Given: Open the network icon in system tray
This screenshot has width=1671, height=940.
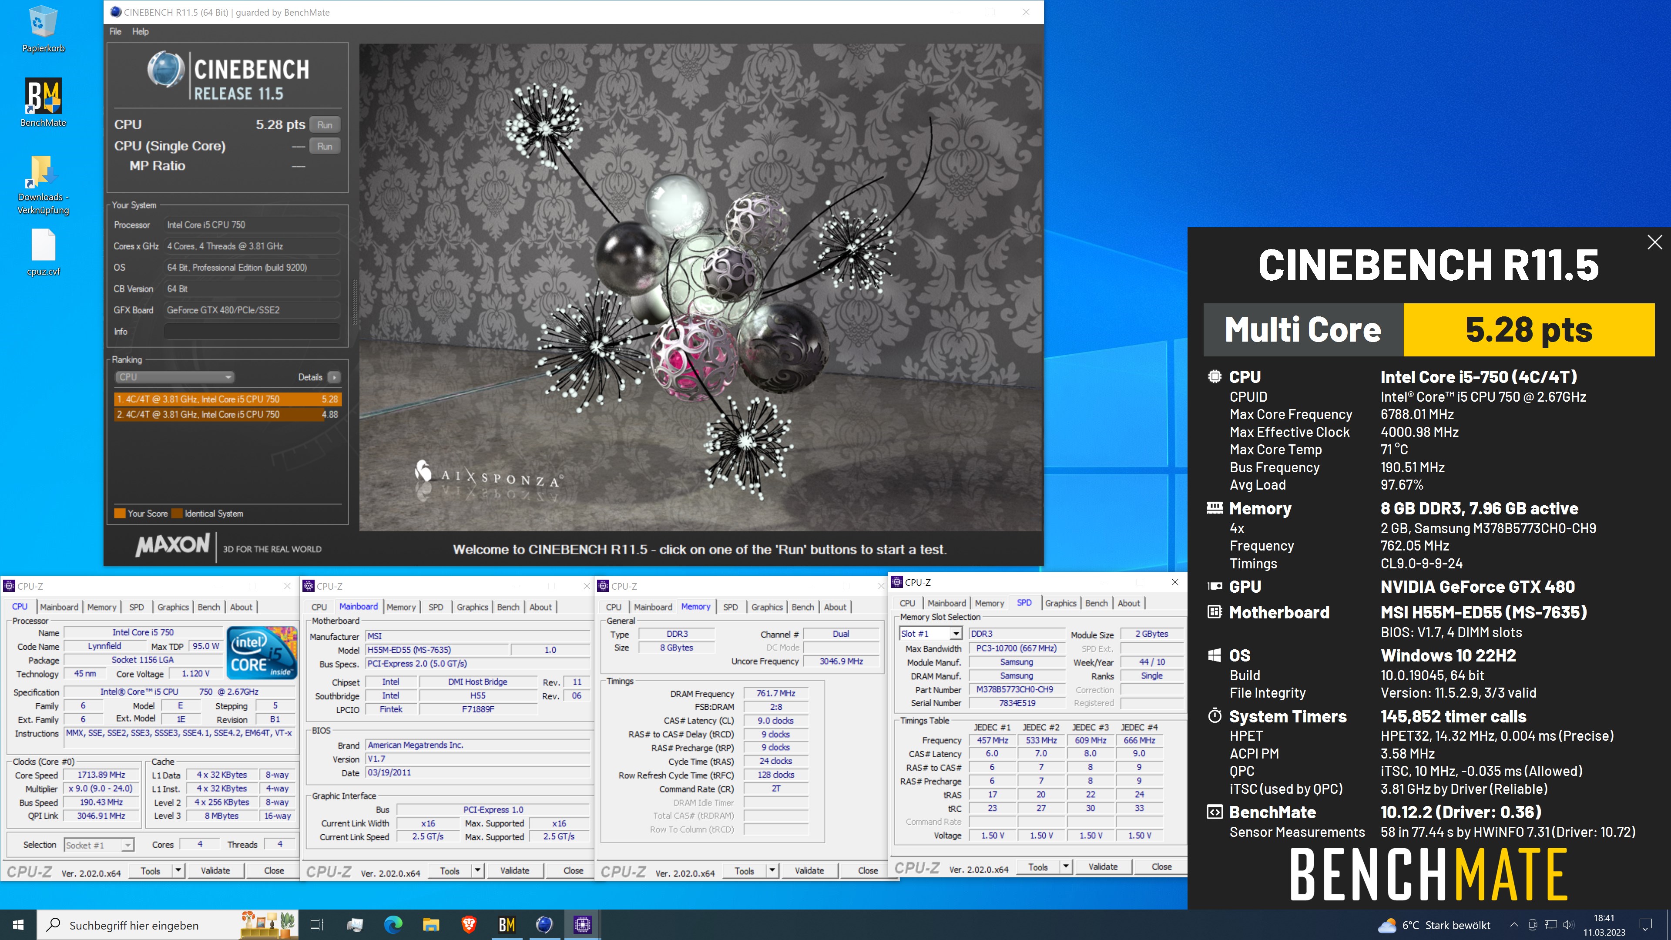Looking at the screenshot, I should (x=1550, y=925).
